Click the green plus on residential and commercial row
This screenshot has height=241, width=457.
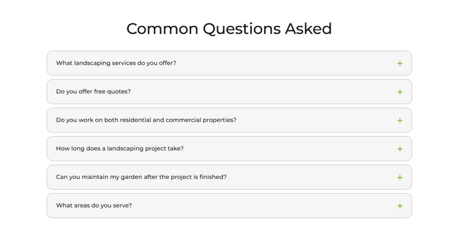[399, 120]
